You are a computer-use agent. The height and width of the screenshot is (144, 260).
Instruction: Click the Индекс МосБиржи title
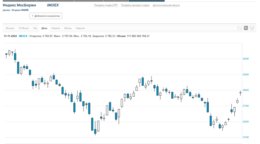19,6
